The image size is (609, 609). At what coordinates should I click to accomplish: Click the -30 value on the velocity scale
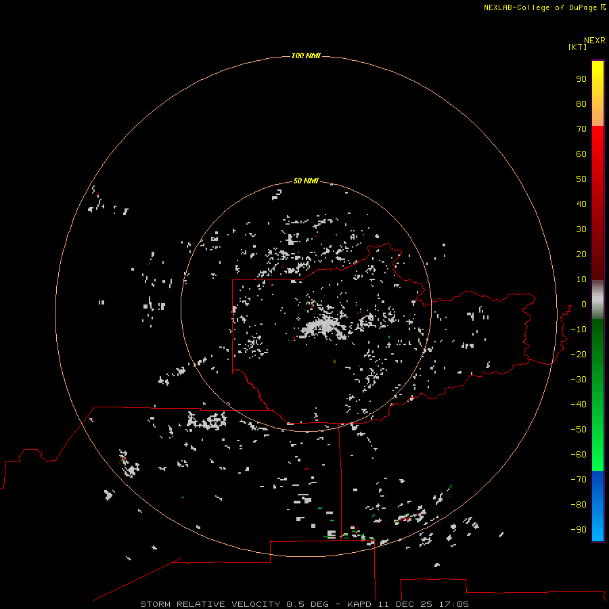(579, 380)
